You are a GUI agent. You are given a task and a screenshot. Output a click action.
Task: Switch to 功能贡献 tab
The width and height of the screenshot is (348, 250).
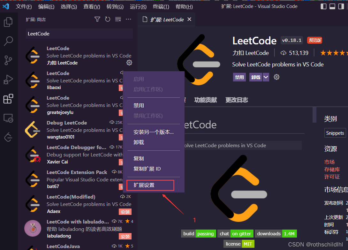pos(206,100)
